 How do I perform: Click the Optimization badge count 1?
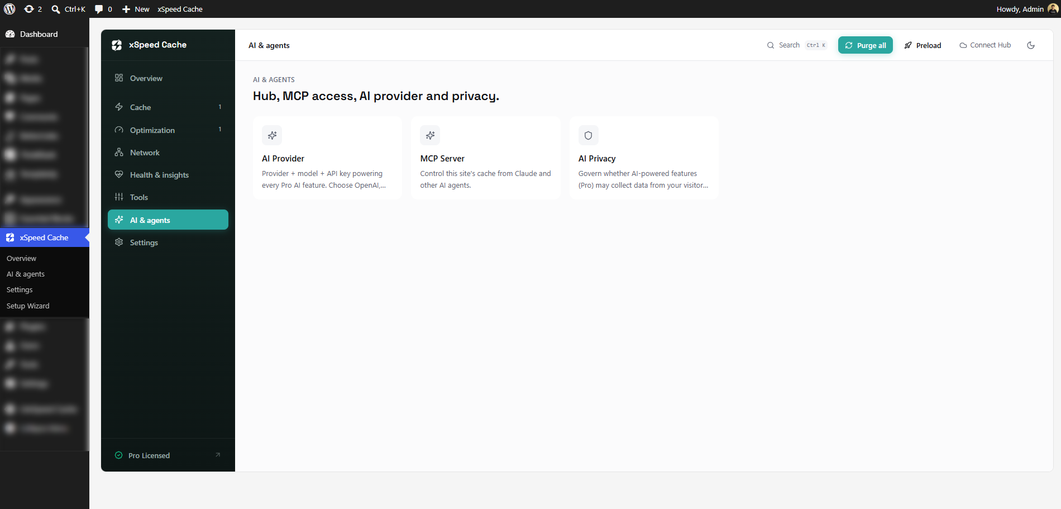click(220, 129)
